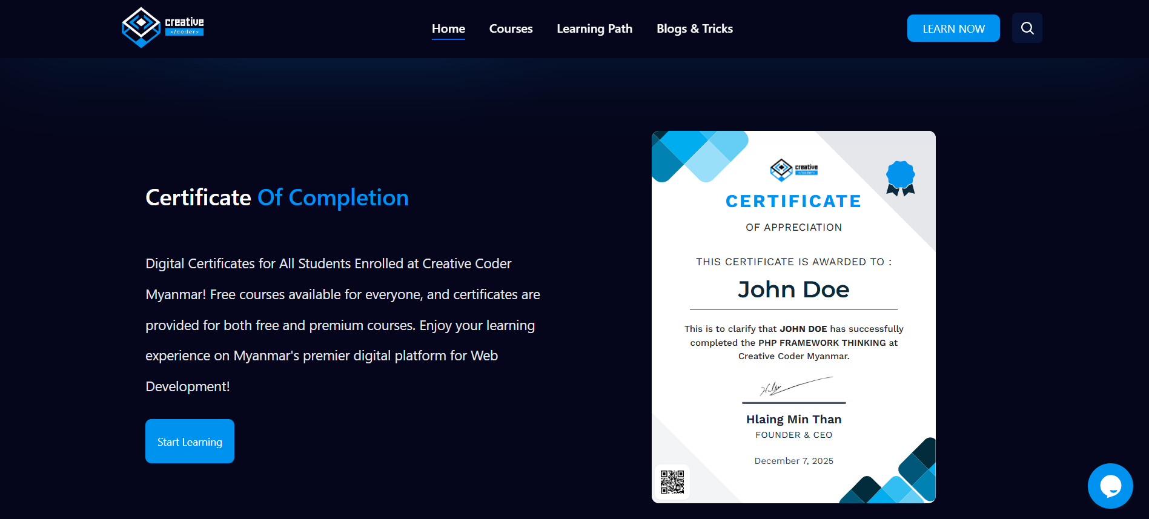Click the handwritten signature on certificate
This screenshot has height=519, width=1149.
[796, 386]
